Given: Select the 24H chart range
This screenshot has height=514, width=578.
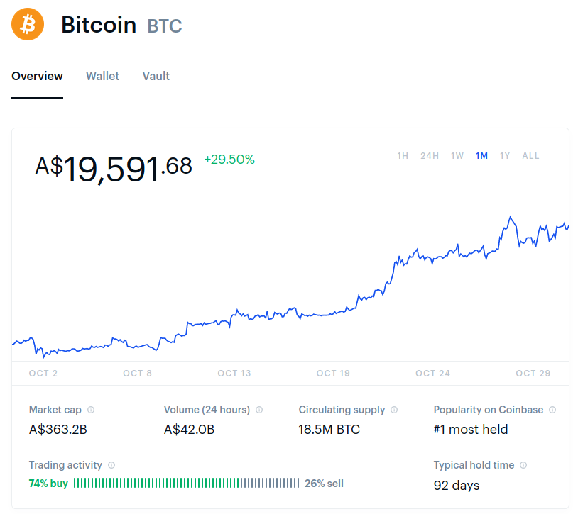Looking at the screenshot, I should tap(430, 156).
